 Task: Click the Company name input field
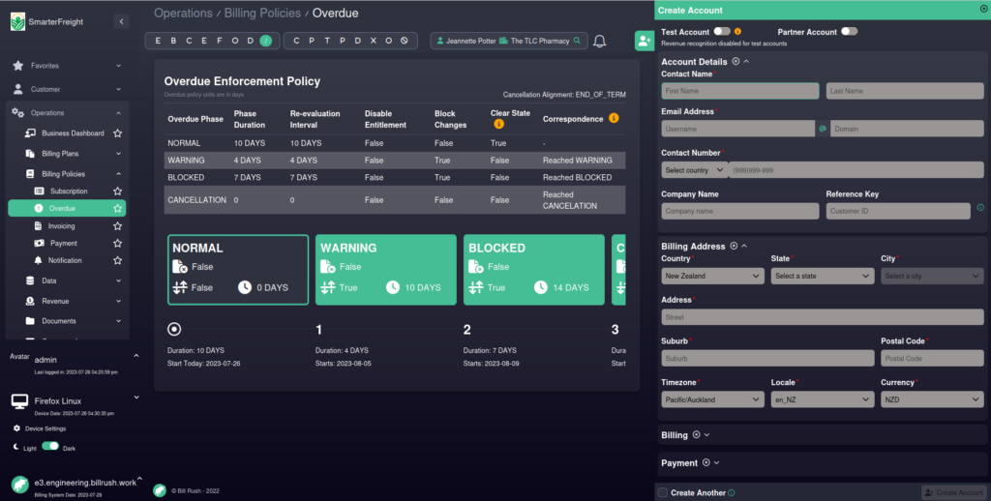tap(740, 211)
